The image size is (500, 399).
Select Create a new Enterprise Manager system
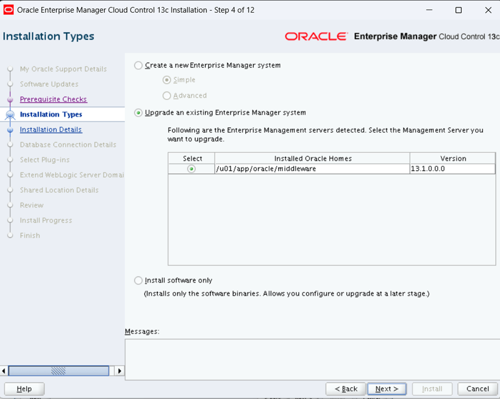point(138,65)
